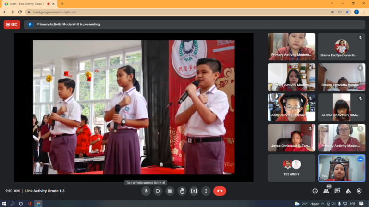Open the chat with everyone panel

338,191
